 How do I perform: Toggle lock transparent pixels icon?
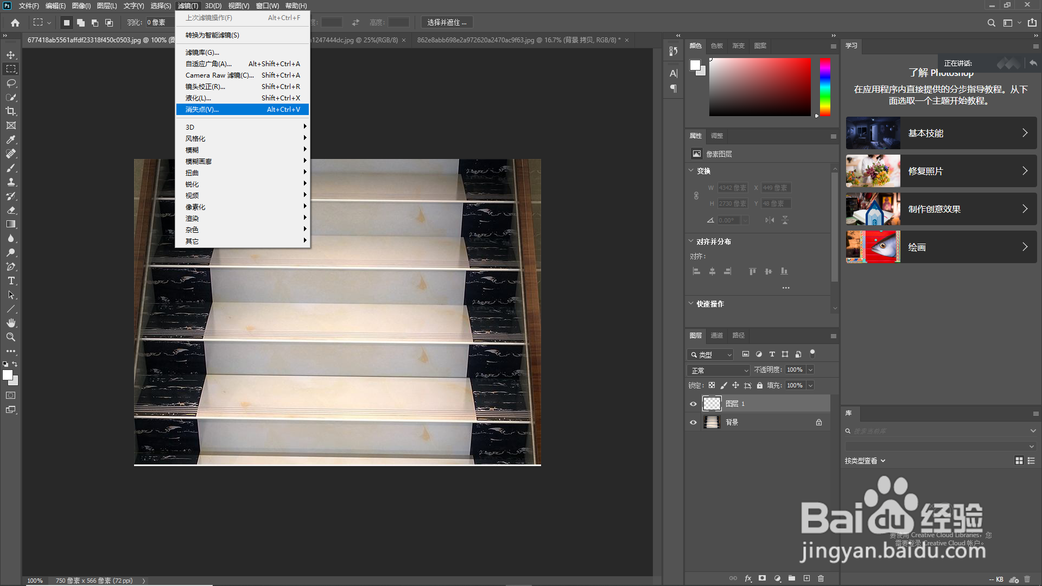coord(711,385)
